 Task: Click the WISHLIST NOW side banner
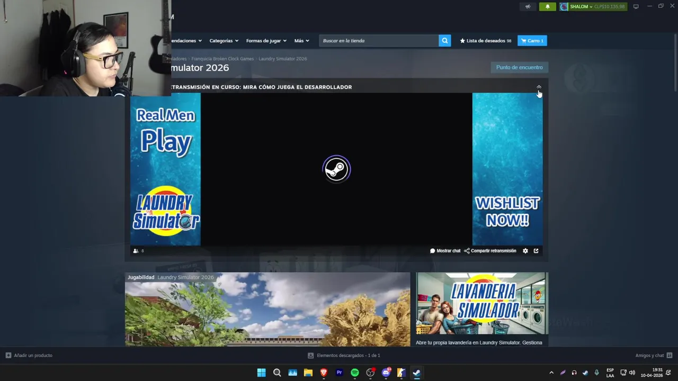(x=507, y=169)
